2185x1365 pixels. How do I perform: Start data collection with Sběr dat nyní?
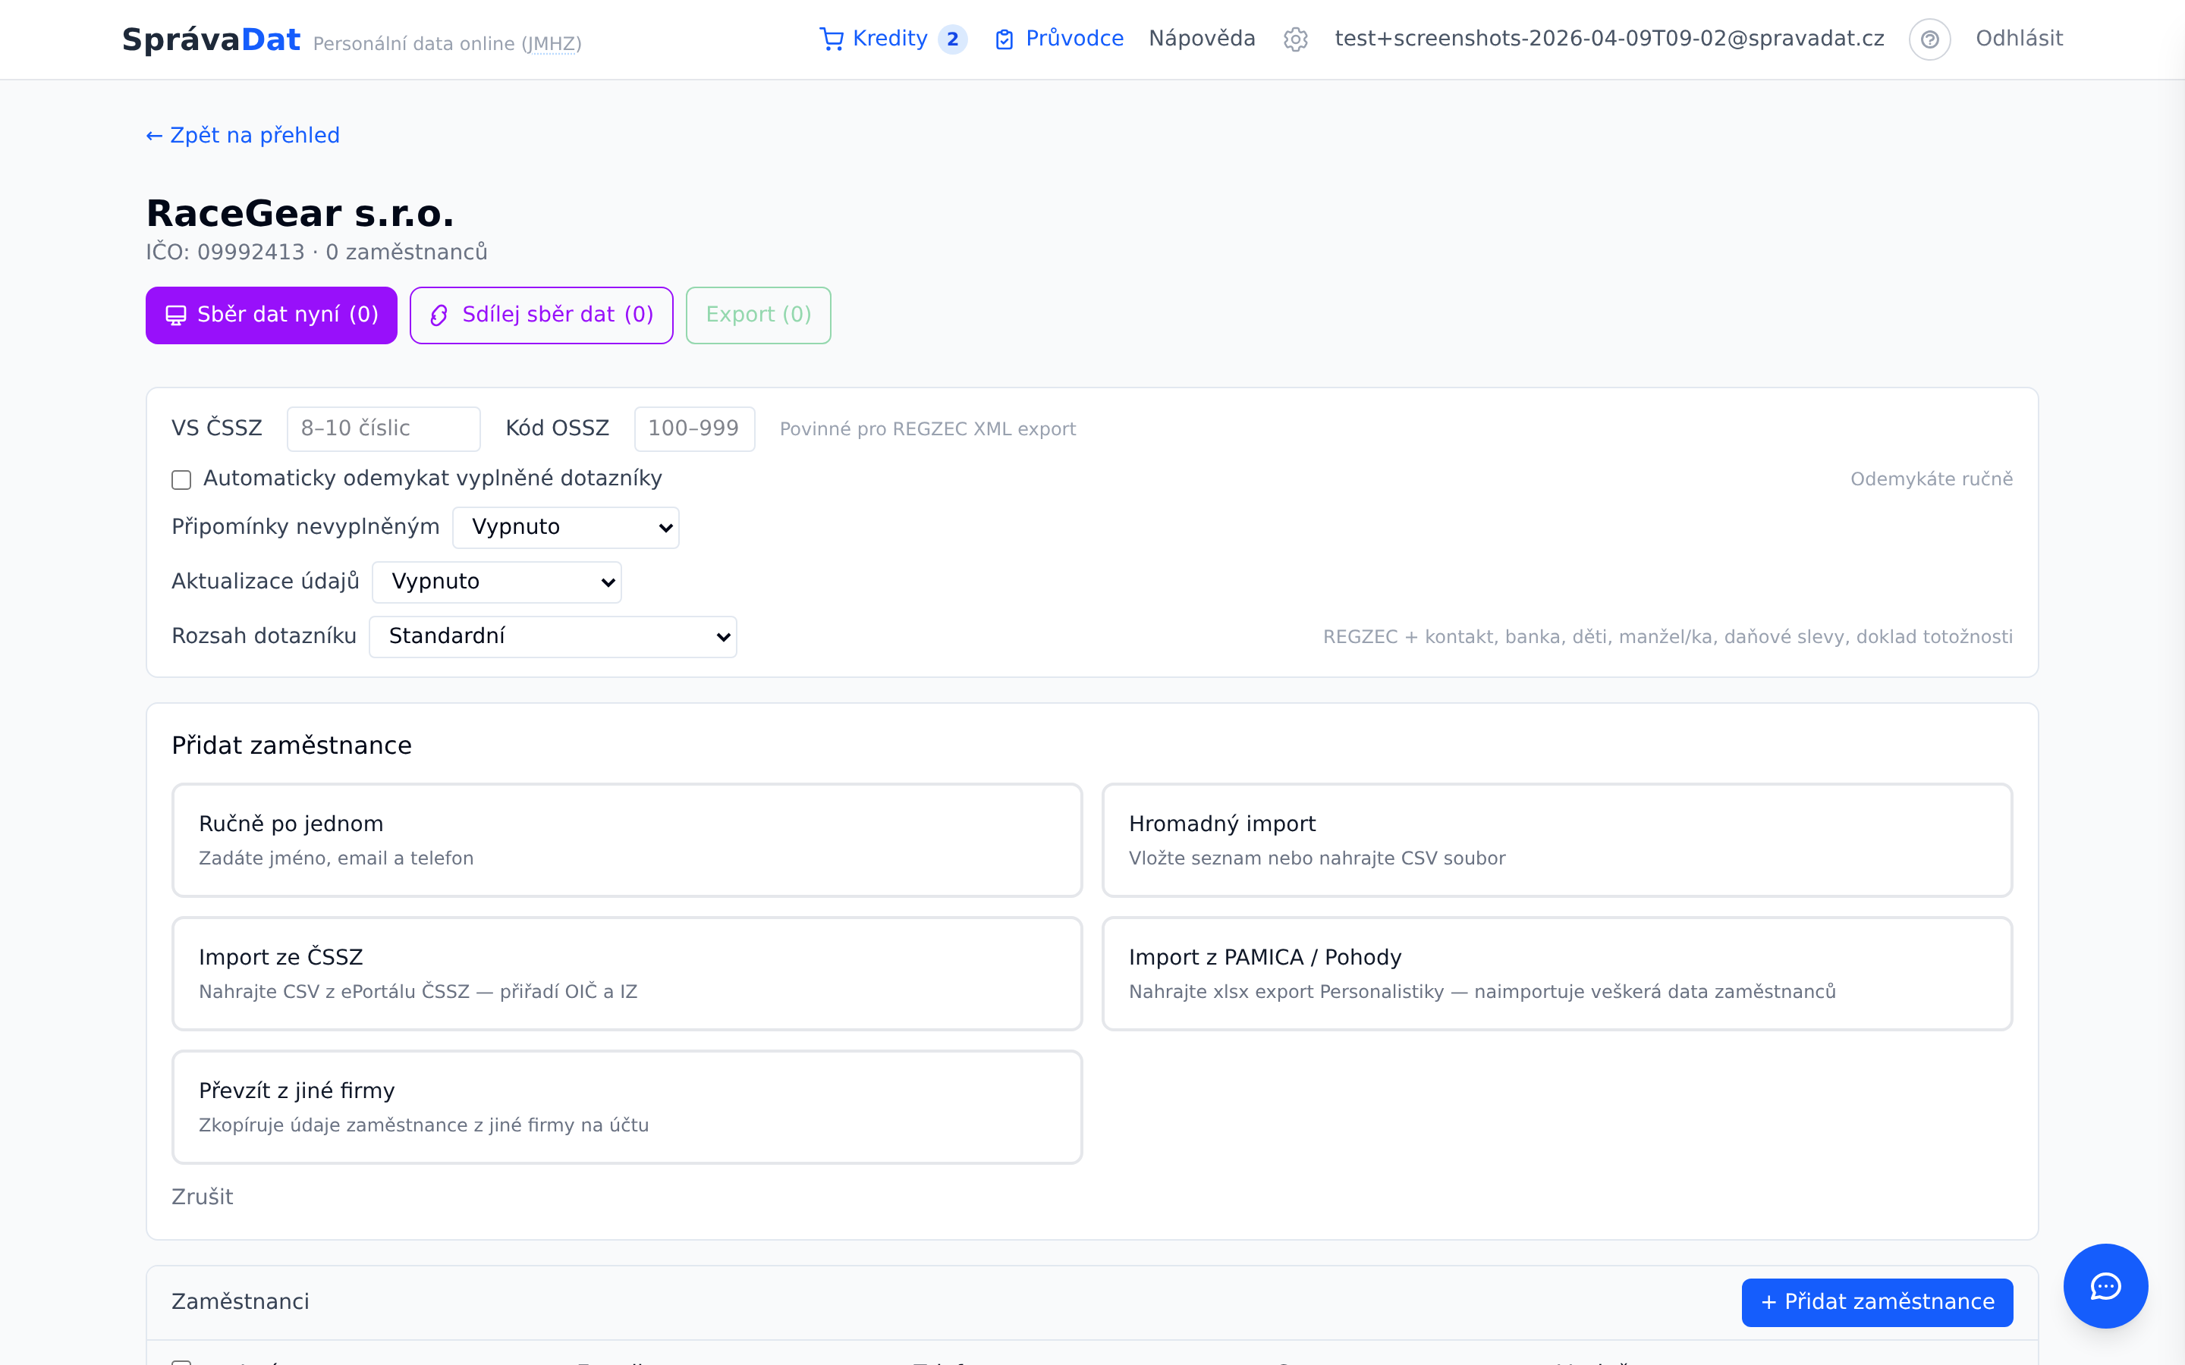271,315
